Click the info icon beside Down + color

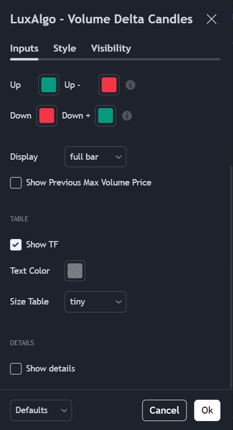click(x=127, y=116)
